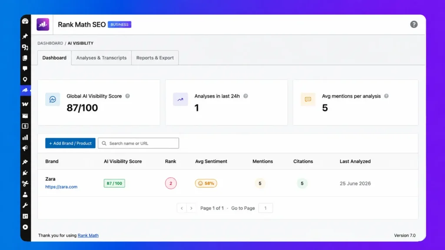445x250 pixels.
Task: Go to next page arrow
Action: coord(191,208)
